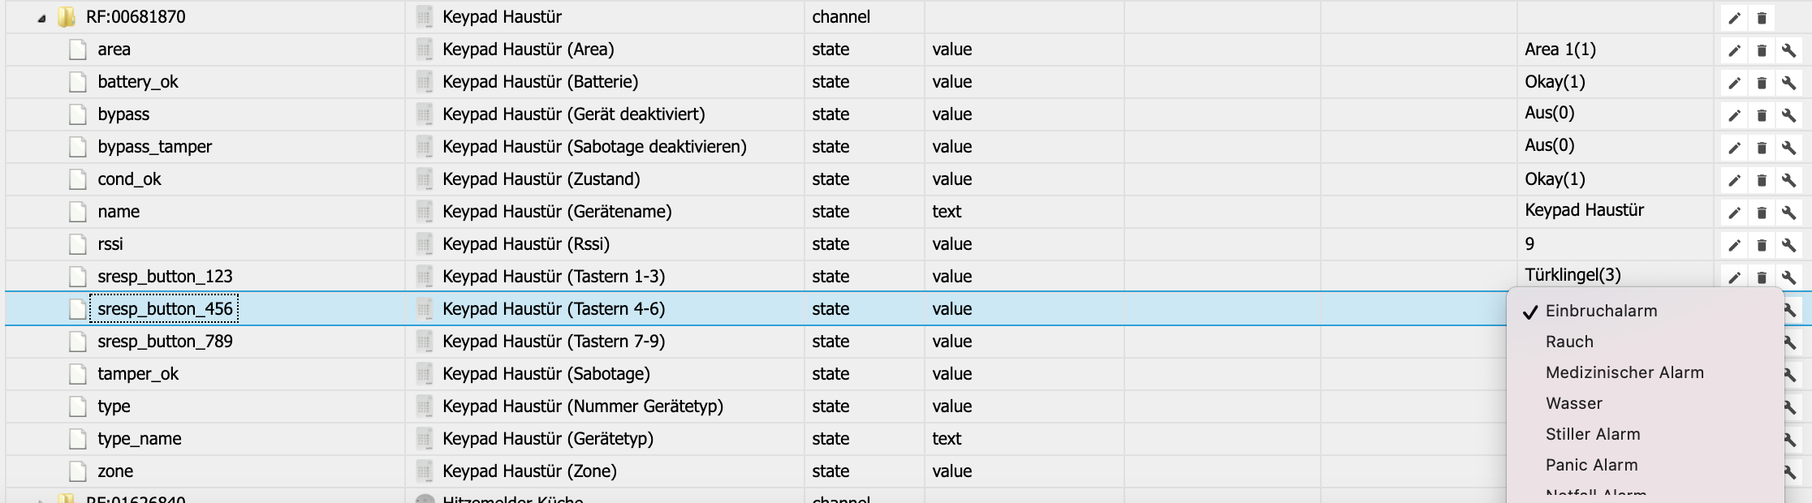The width and height of the screenshot is (1812, 503).
Task: Select the cond_ok tree item
Action: pyautogui.click(x=129, y=179)
